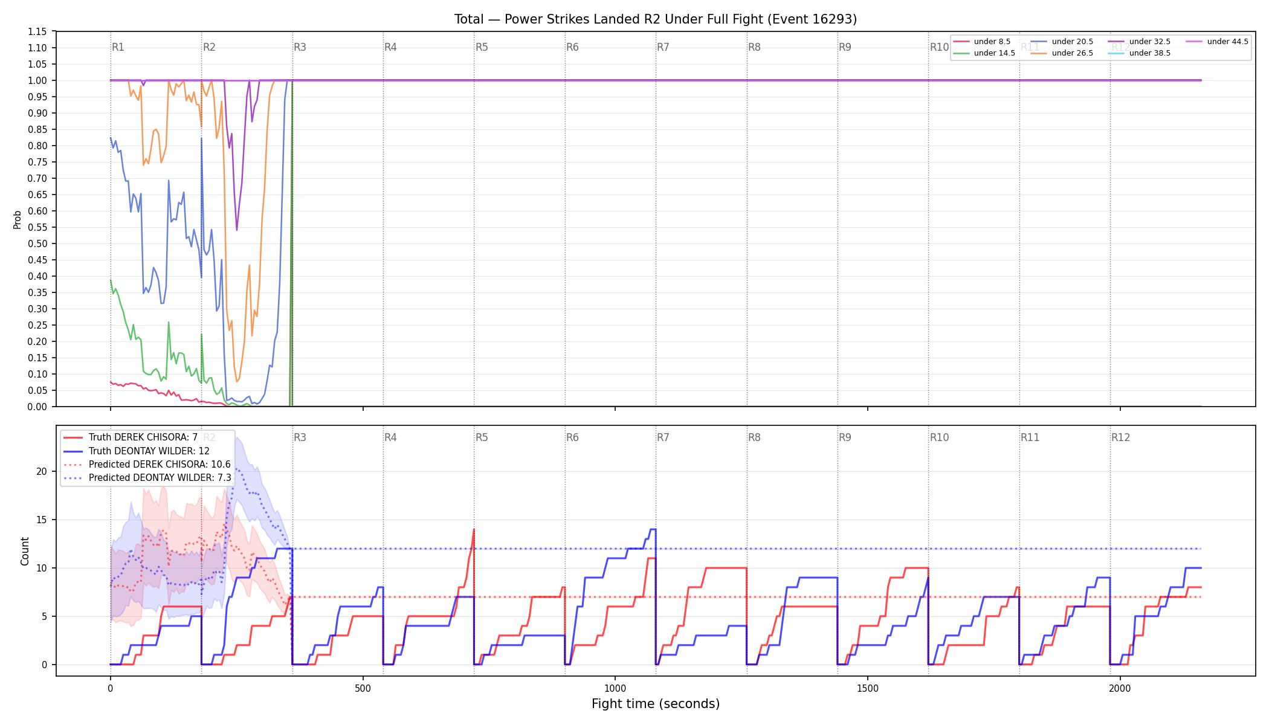This screenshot has width=1269, height=725.
Task: Click the 1000 x-axis tick label
Action: tap(615, 688)
